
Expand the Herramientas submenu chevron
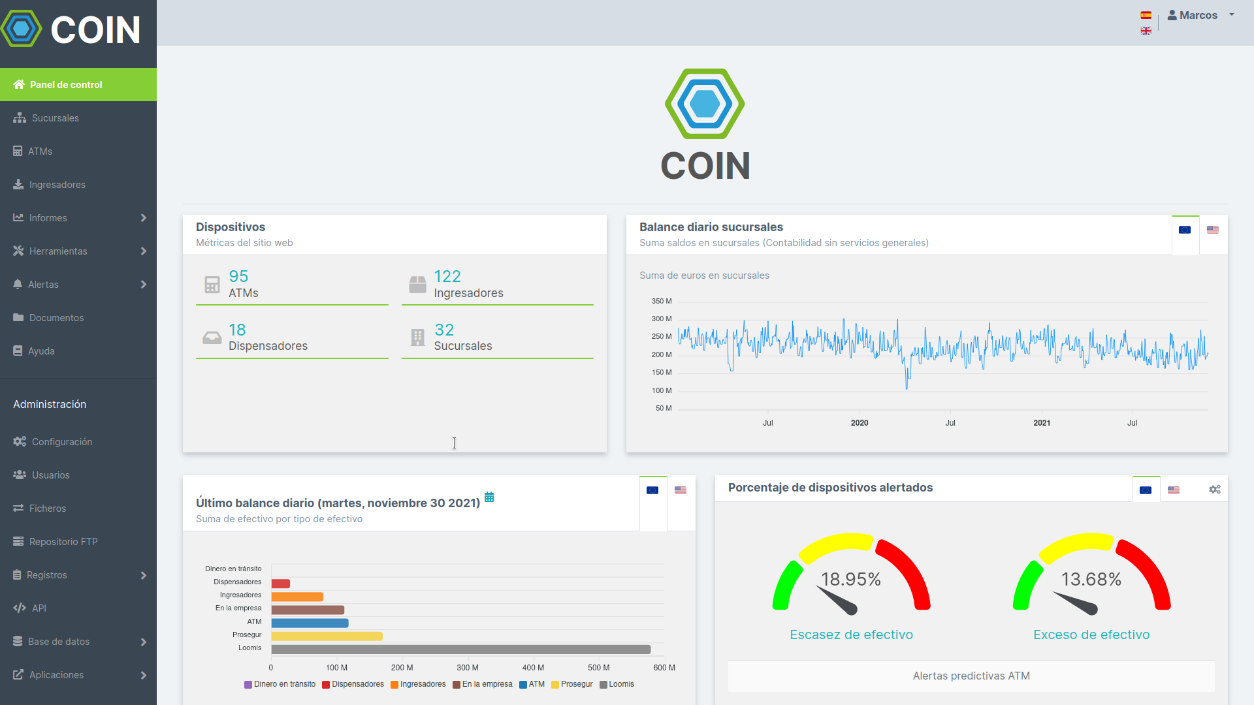pos(144,251)
